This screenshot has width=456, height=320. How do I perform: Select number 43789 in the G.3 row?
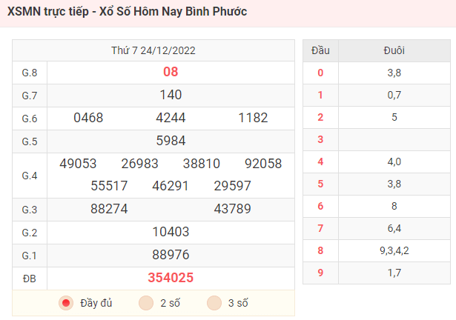232,209
